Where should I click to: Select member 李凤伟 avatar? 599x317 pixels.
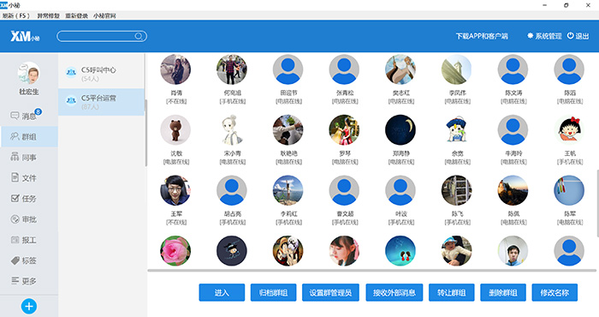456,69
